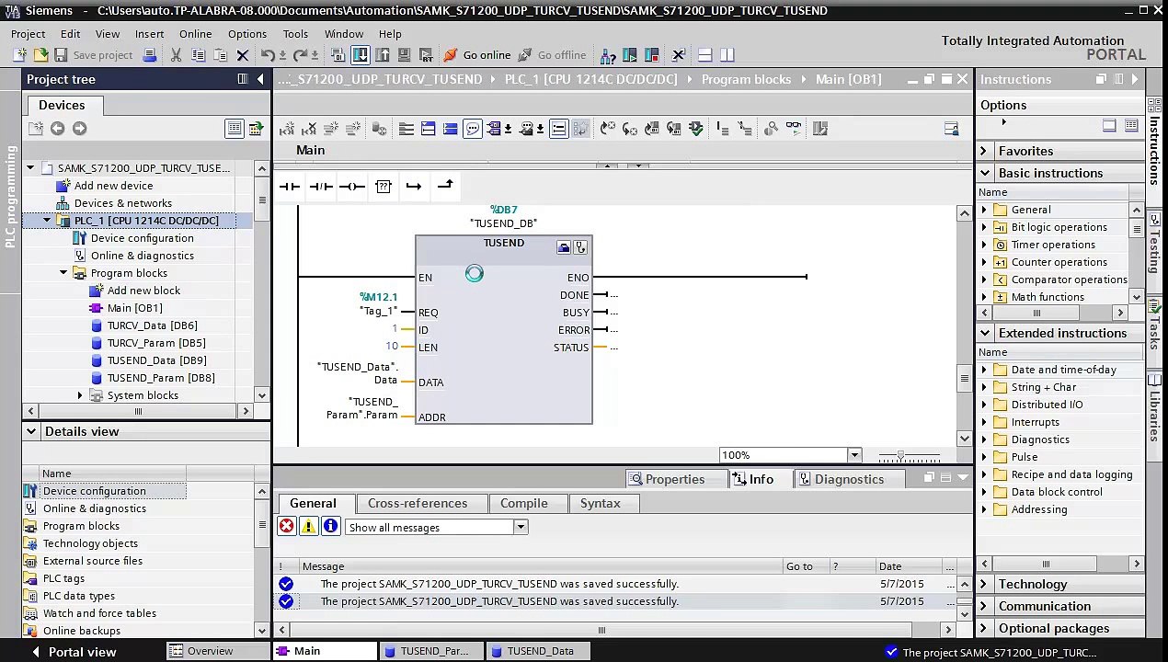The image size is (1168, 662).
Task: Toggle split editor space vertically
Action: pos(727,55)
